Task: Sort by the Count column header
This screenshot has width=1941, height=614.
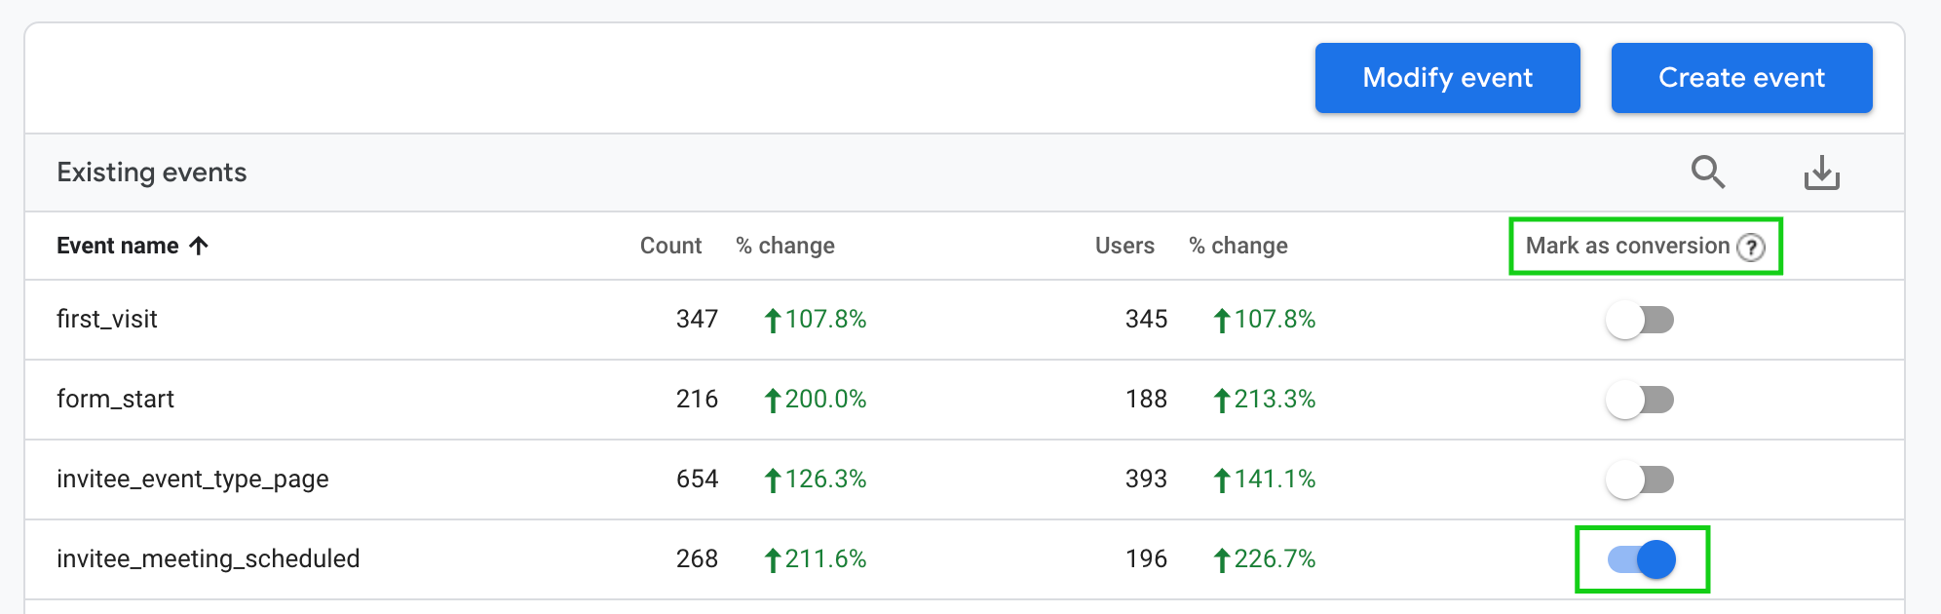Action: pyautogui.click(x=670, y=246)
